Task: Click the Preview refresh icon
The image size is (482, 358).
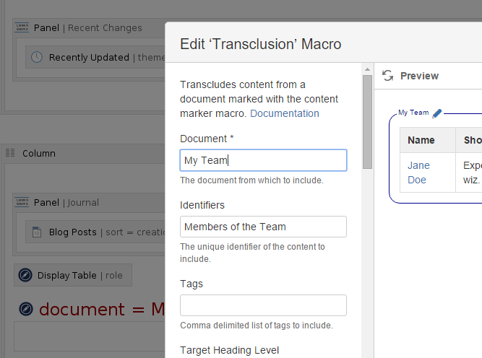Action: point(388,76)
